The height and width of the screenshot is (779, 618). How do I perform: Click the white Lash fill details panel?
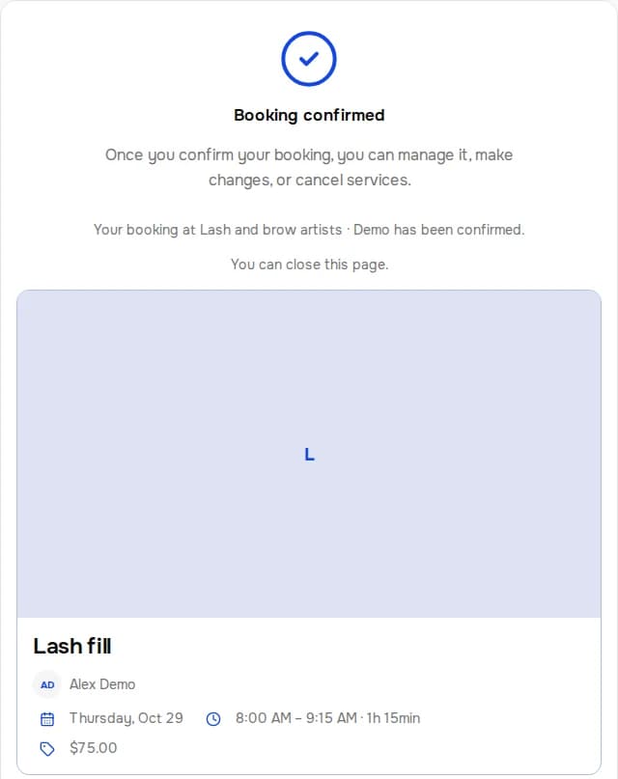tap(309, 695)
